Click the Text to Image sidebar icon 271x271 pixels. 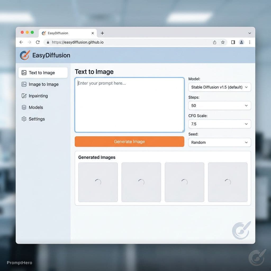24,73
